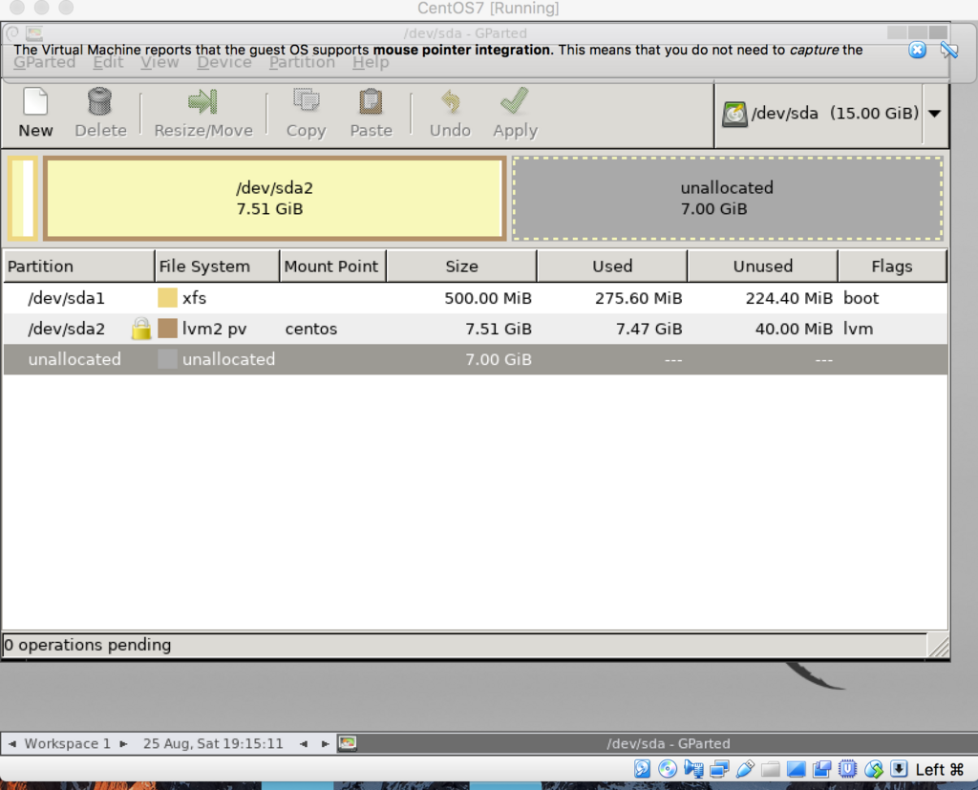
Task: Click the 275.60 MiB used value
Action: point(638,298)
